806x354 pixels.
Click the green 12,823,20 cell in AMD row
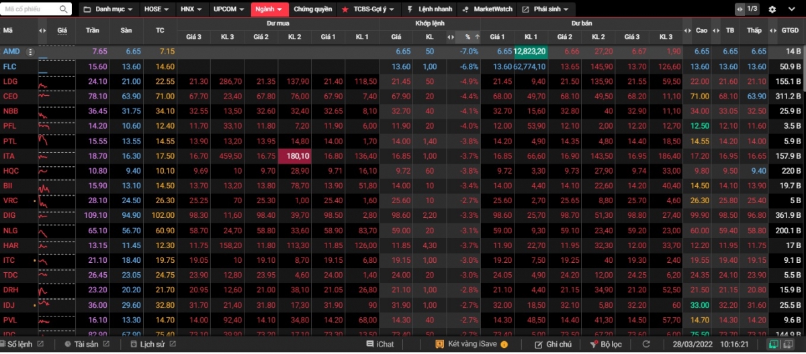point(531,52)
